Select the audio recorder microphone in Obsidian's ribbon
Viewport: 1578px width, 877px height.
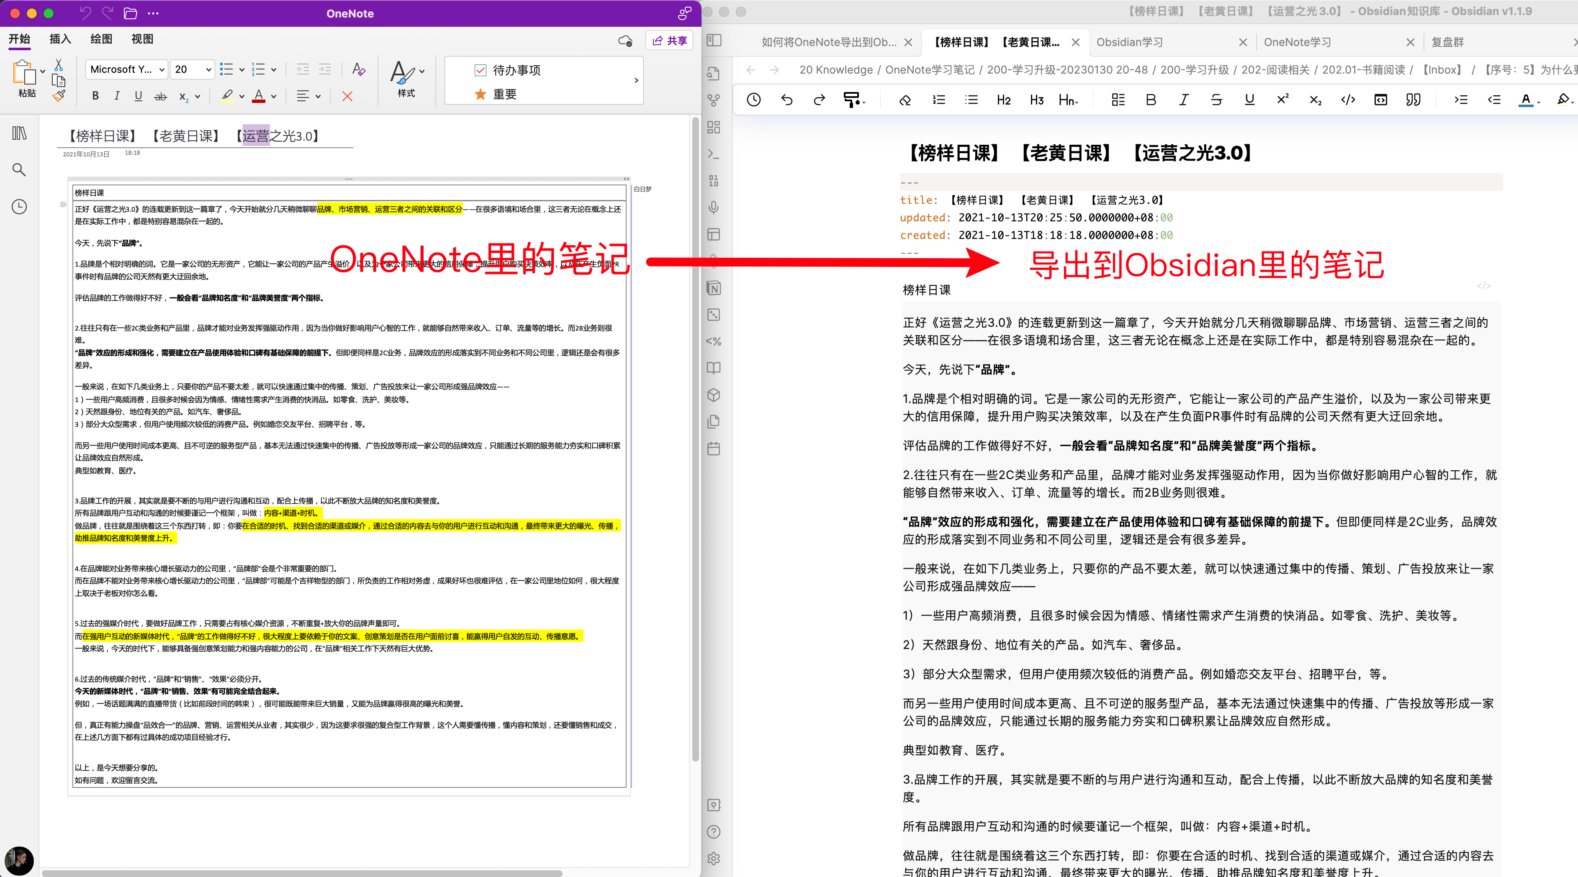714,207
